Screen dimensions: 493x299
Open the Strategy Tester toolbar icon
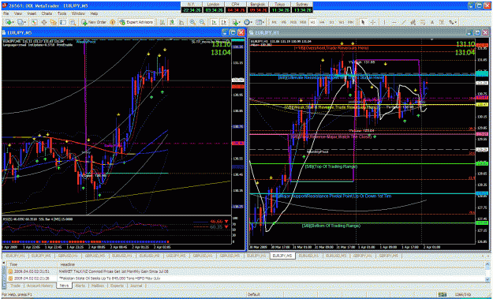pos(73,22)
